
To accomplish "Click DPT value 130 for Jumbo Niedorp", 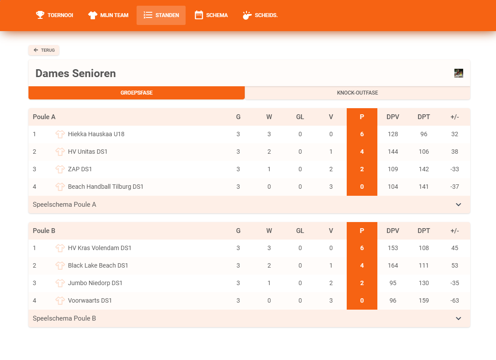I will (424, 283).
